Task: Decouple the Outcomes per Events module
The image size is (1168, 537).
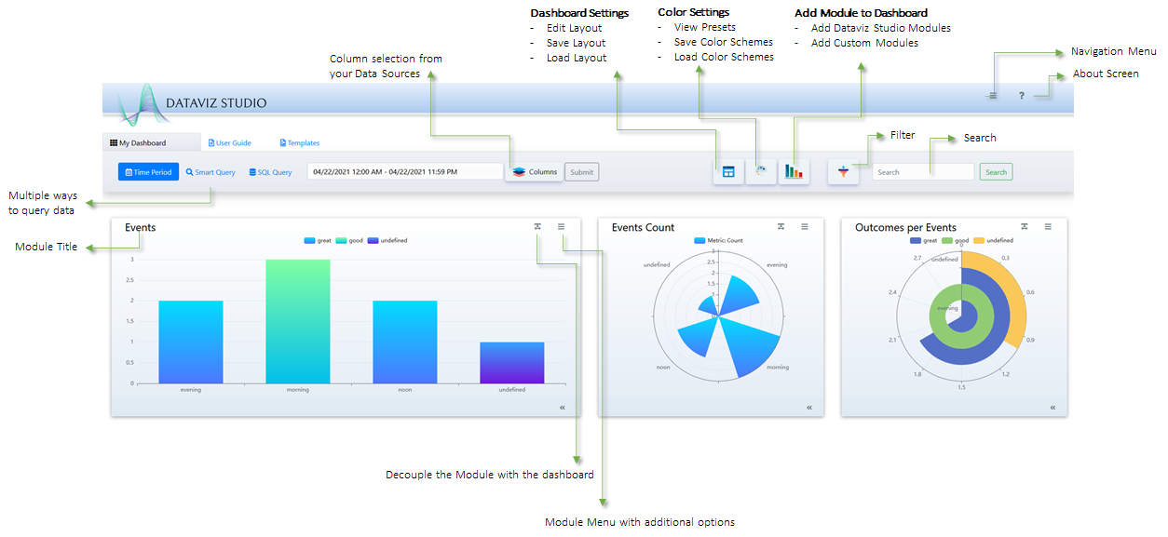Action: click(1024, 226)
